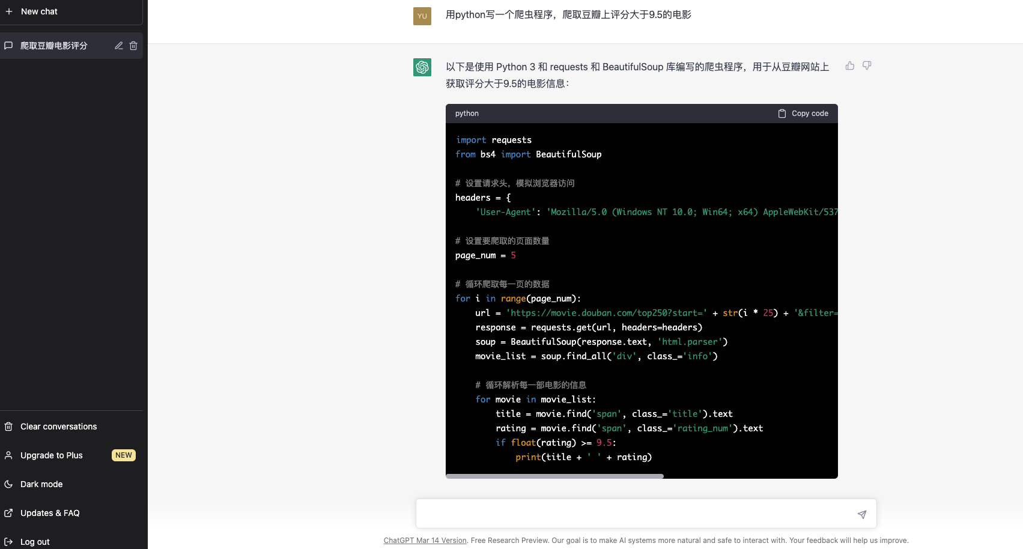Click the moon icon for Dark mode
1023x549 pixels.
tap(9, 484)
